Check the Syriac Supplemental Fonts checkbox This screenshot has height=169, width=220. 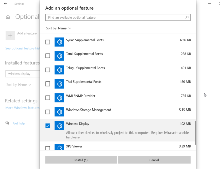pos(48,42)
